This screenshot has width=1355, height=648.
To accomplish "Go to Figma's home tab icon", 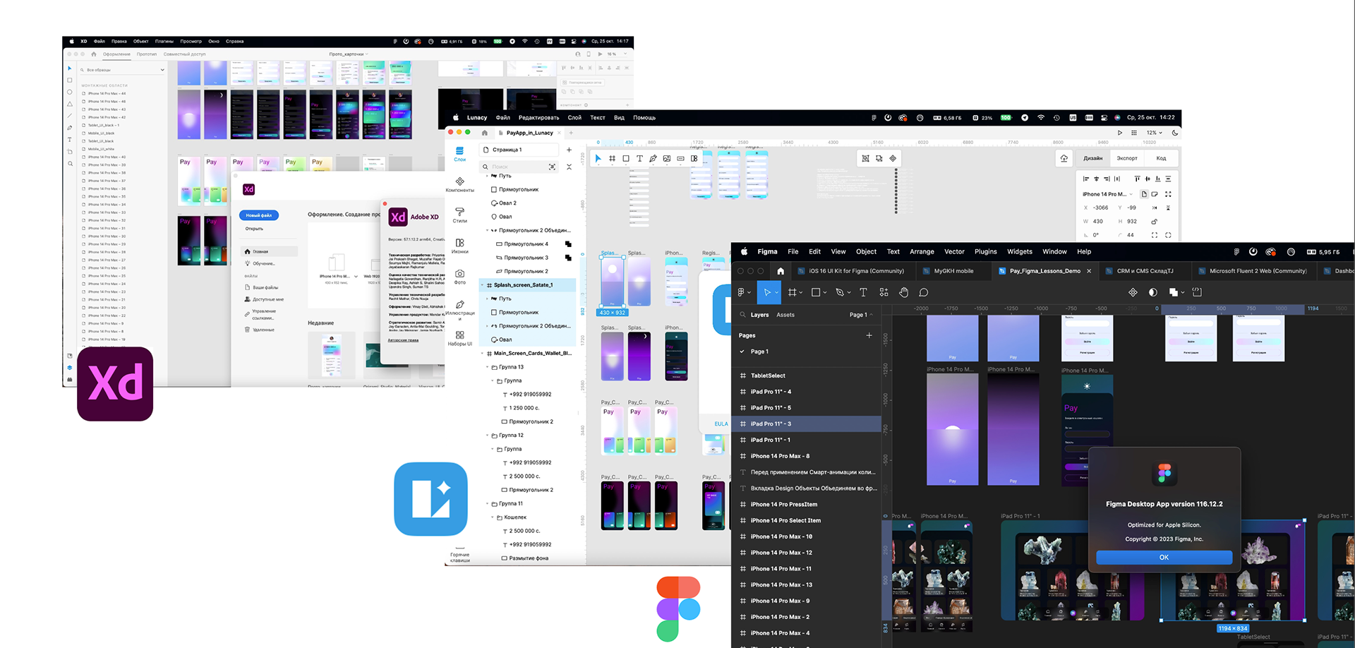I will pos(781,271).
